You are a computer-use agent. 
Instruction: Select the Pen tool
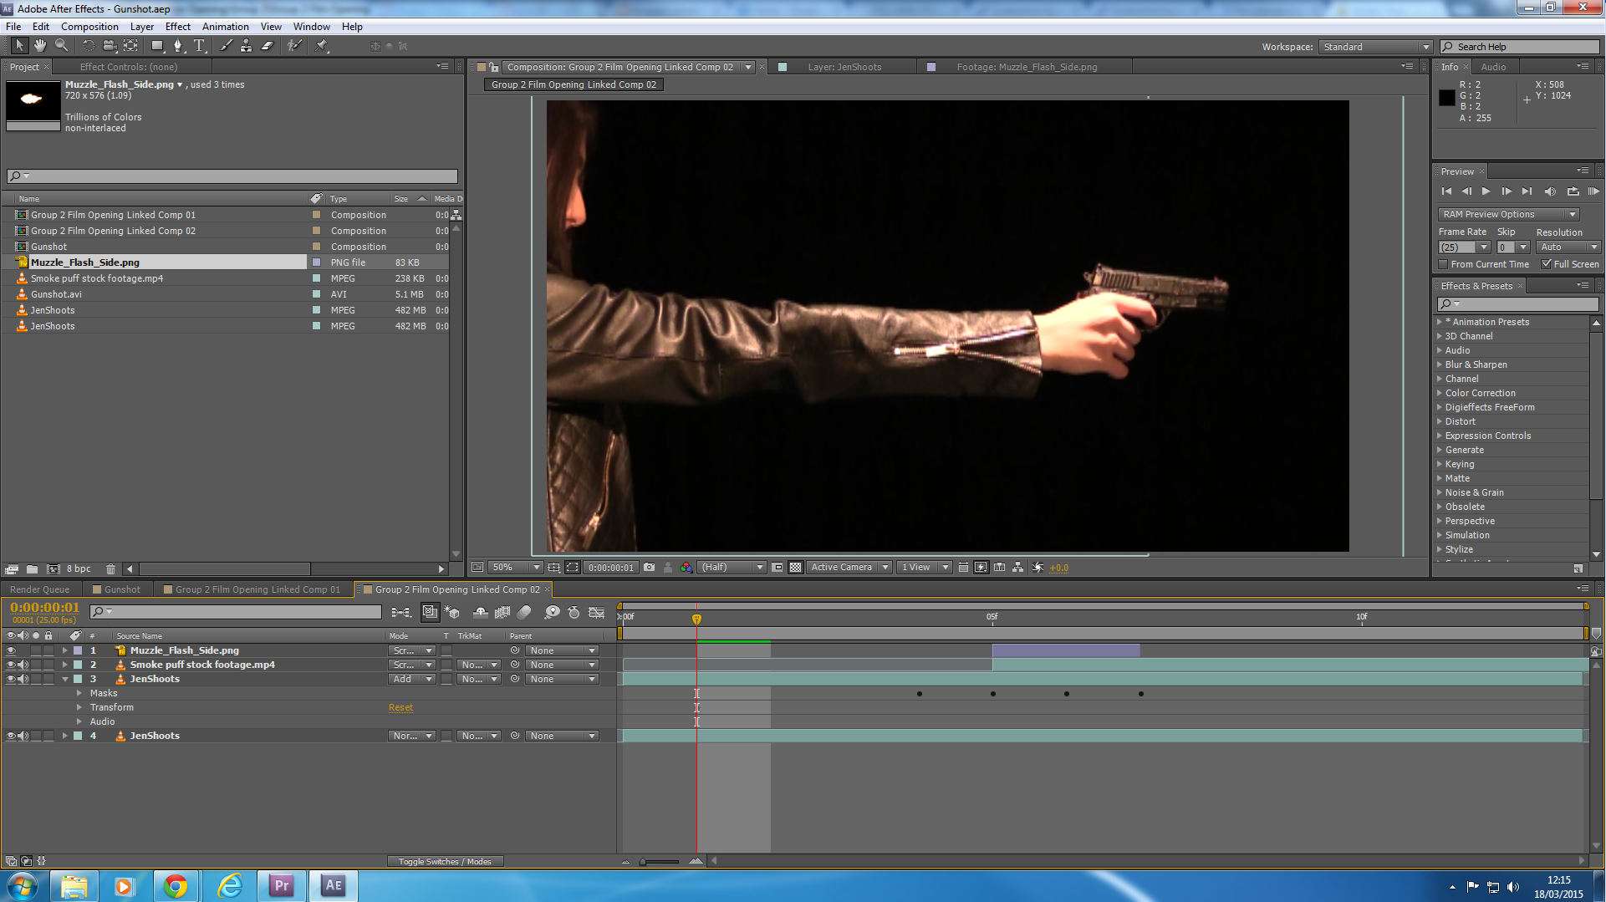[177, 46]
